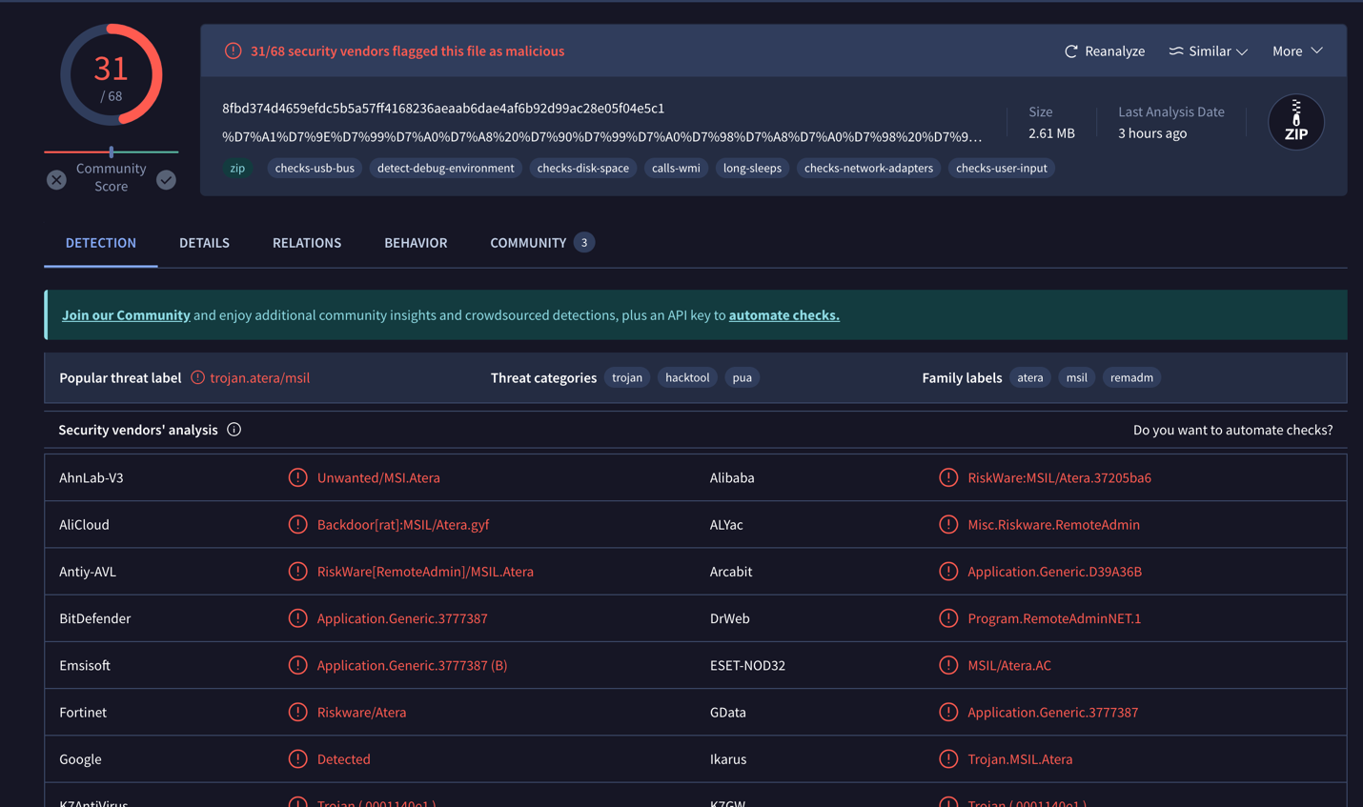Click the trojan threat category chip
This screenshot has height=807, width=1363.
click(627, 377)
